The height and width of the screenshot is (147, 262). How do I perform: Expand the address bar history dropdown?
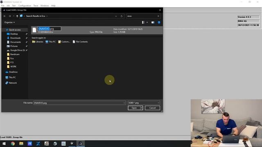116,16
